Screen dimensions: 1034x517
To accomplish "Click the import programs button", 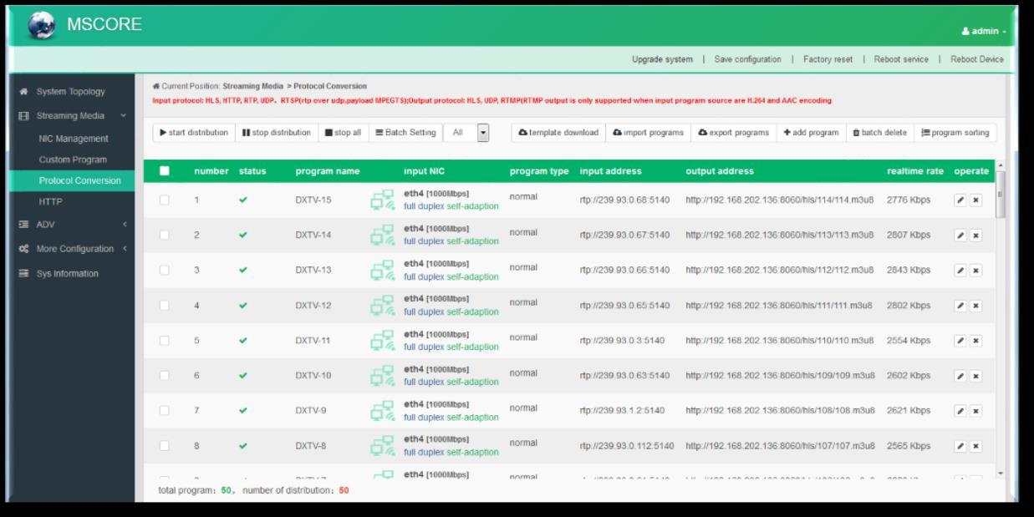I will tap(648, 133).
